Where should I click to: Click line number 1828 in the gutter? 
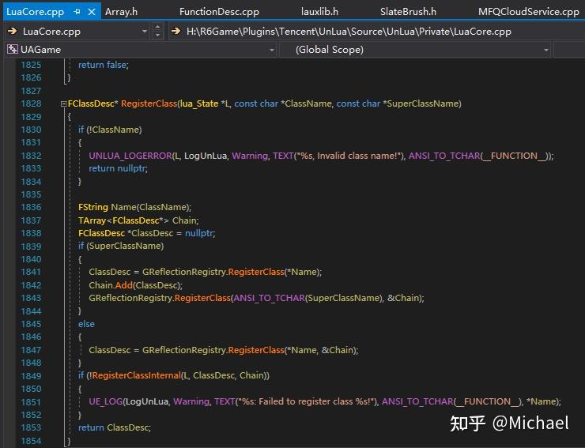pyautogui.click(x=31, y=104)
